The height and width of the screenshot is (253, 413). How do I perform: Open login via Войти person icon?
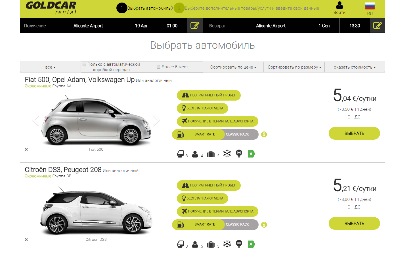(x=339, y=5)
